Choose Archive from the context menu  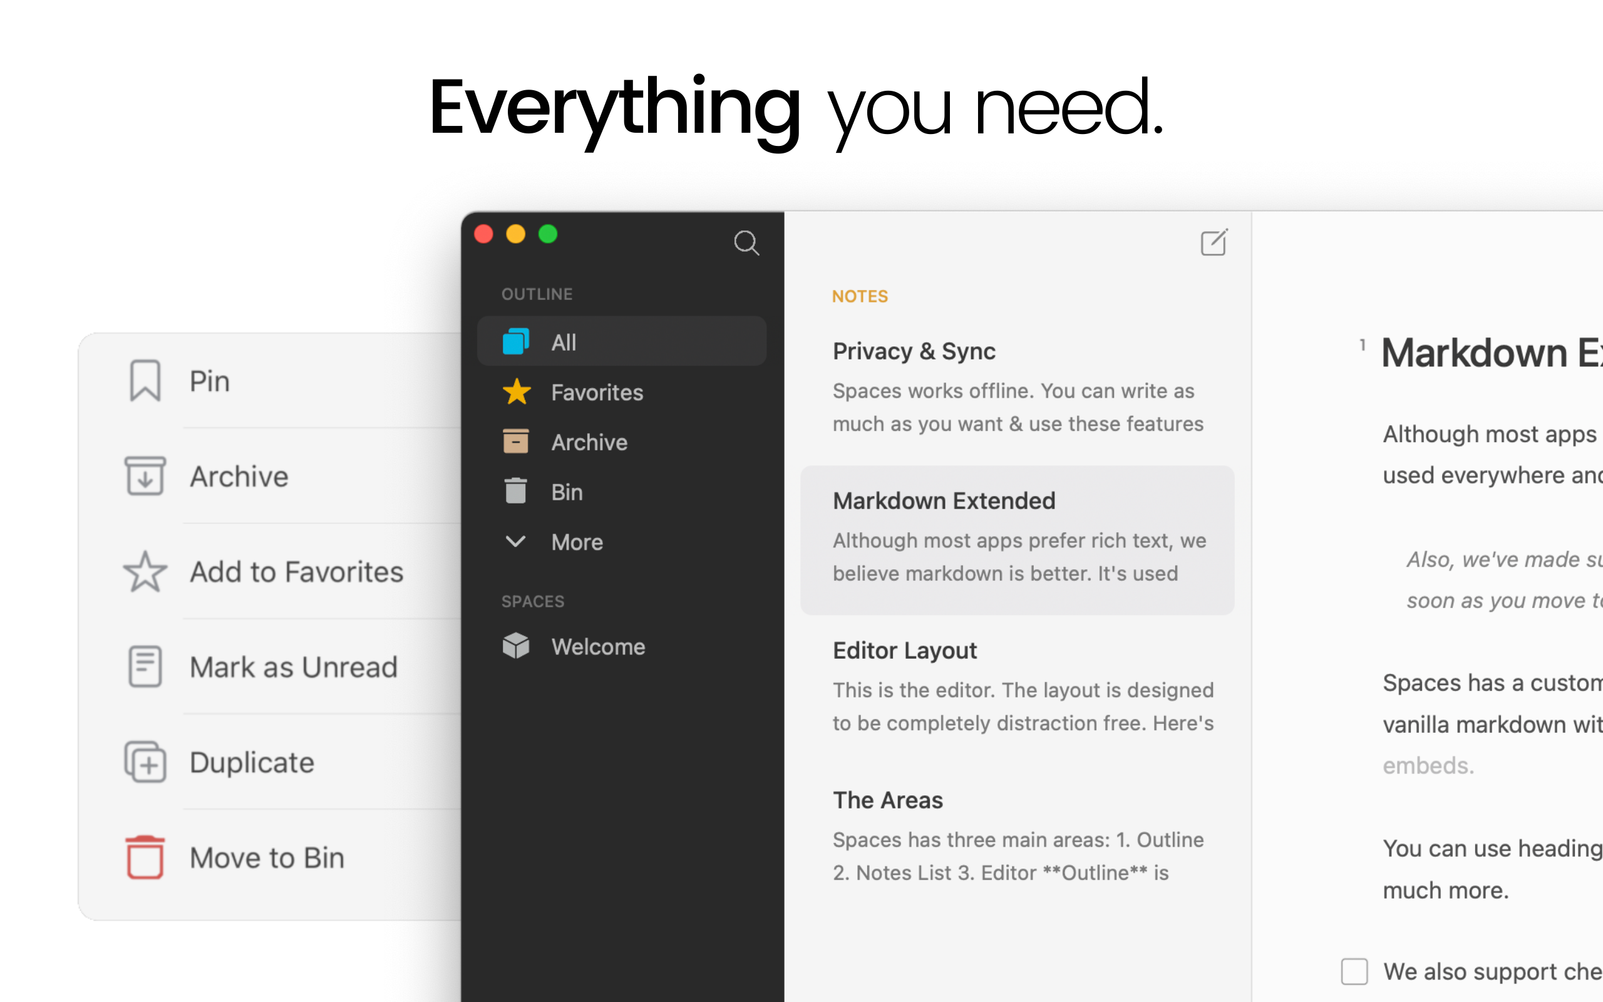pyautogui.click(x=239, y=477)
